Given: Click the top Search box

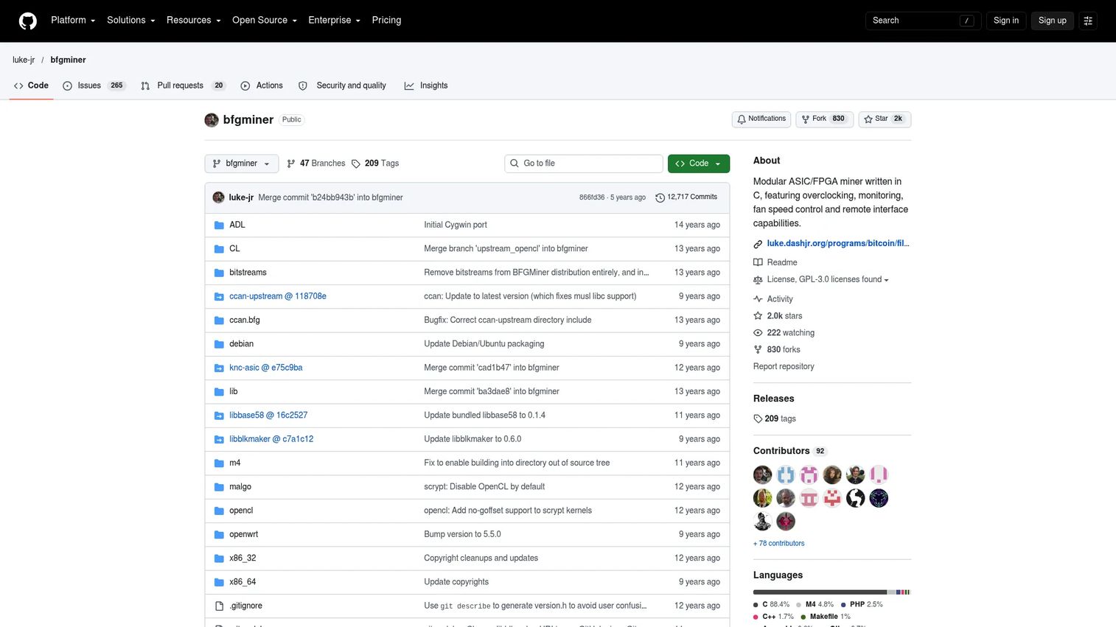Looking at the screenshot, I should pyautogui.click(x=923, y=21).
